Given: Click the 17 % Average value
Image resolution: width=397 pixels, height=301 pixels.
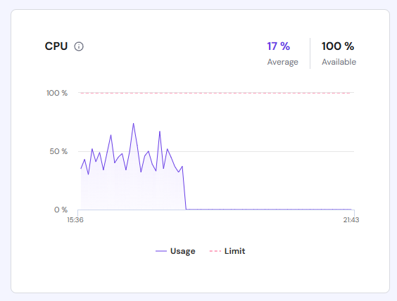Looking at the screenshot, I should (x=279, y=46).
